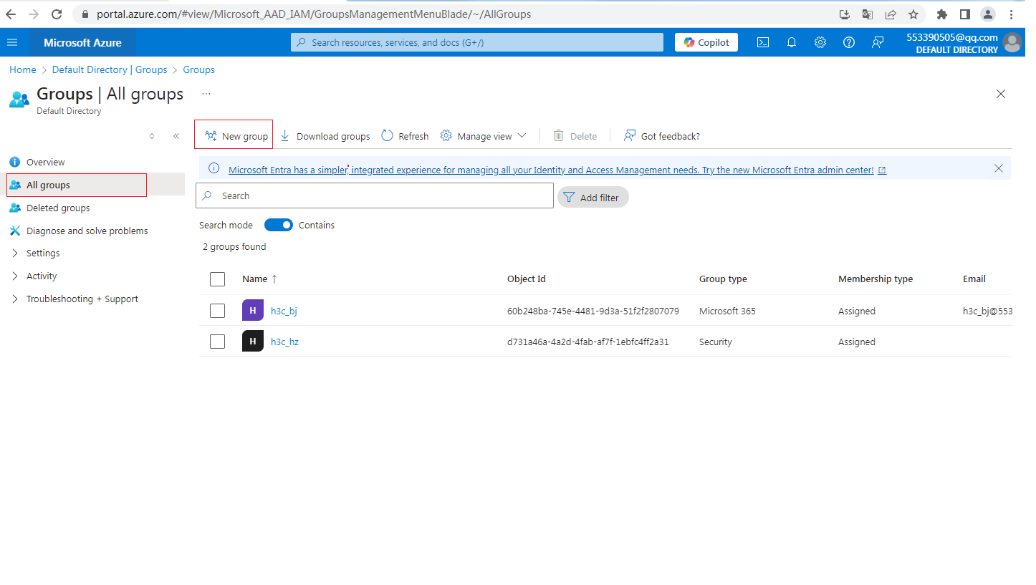Click the Add filter button
Screen dimensions: 1036x585
(x=593, y=197)
